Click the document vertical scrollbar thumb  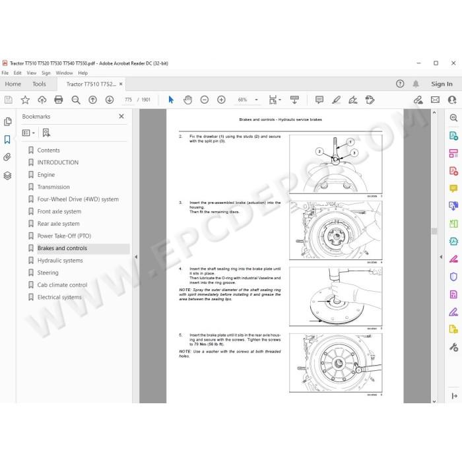434,231
